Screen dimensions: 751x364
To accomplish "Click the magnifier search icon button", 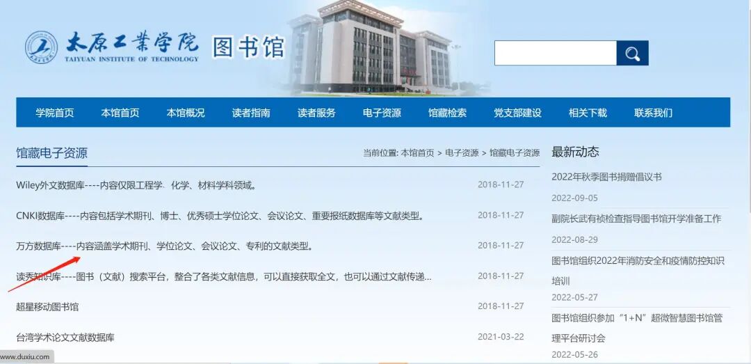I will click(632, 53).
